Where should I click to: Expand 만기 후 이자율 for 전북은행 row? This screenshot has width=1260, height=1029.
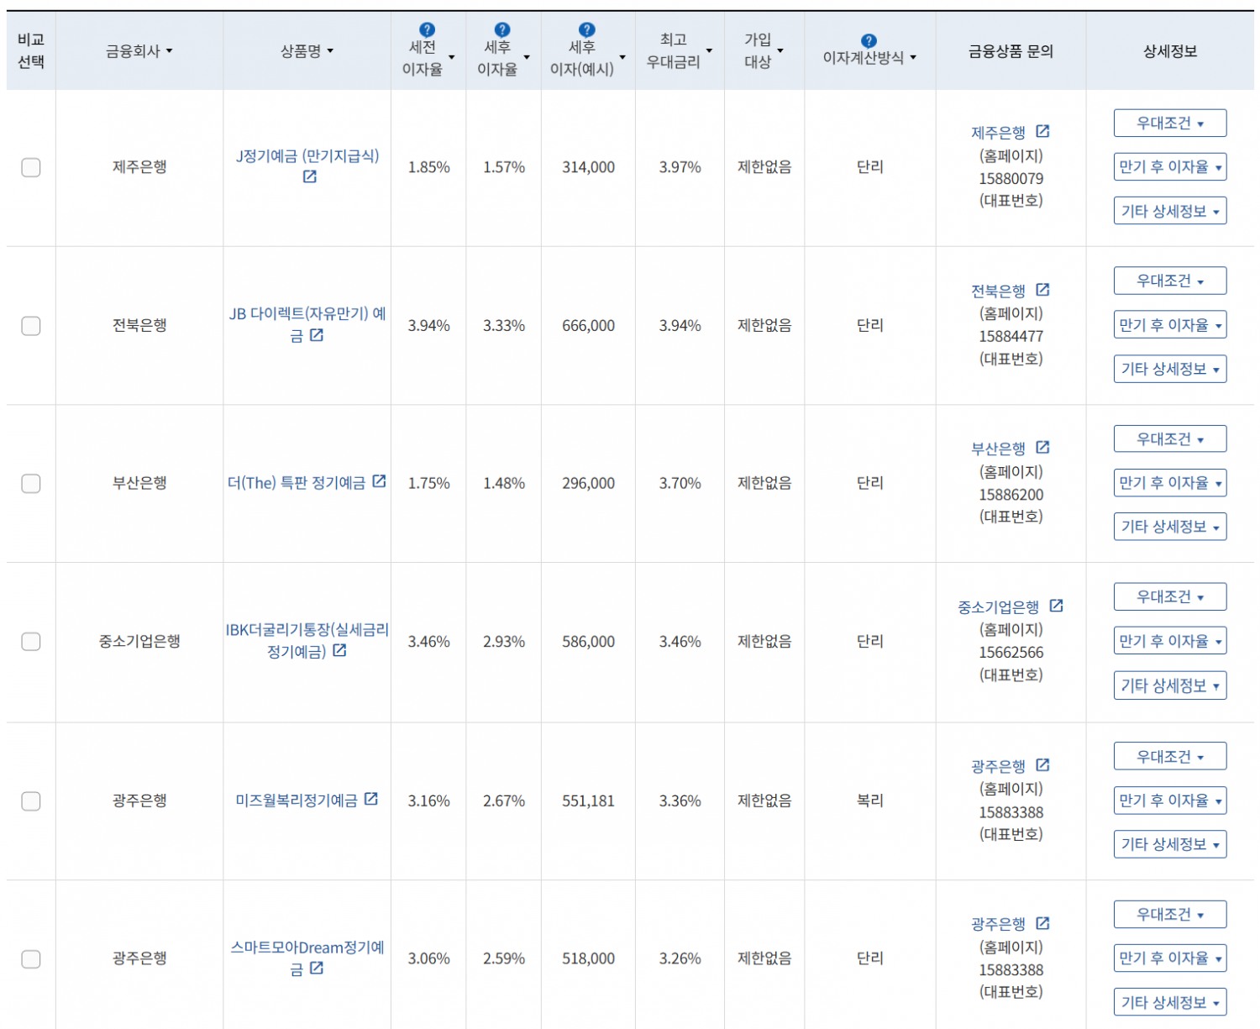coord(1169,325)
